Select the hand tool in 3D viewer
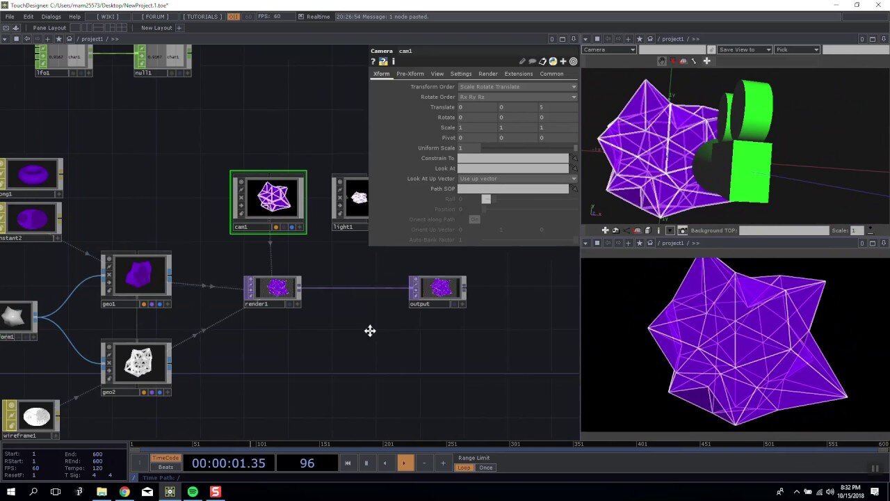The image size is (890, 501). point(663,61)
